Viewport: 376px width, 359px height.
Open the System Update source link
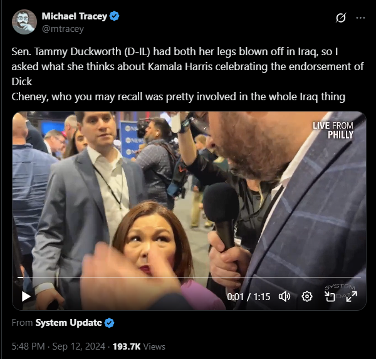pyautogui.click(x=68, y=323)
